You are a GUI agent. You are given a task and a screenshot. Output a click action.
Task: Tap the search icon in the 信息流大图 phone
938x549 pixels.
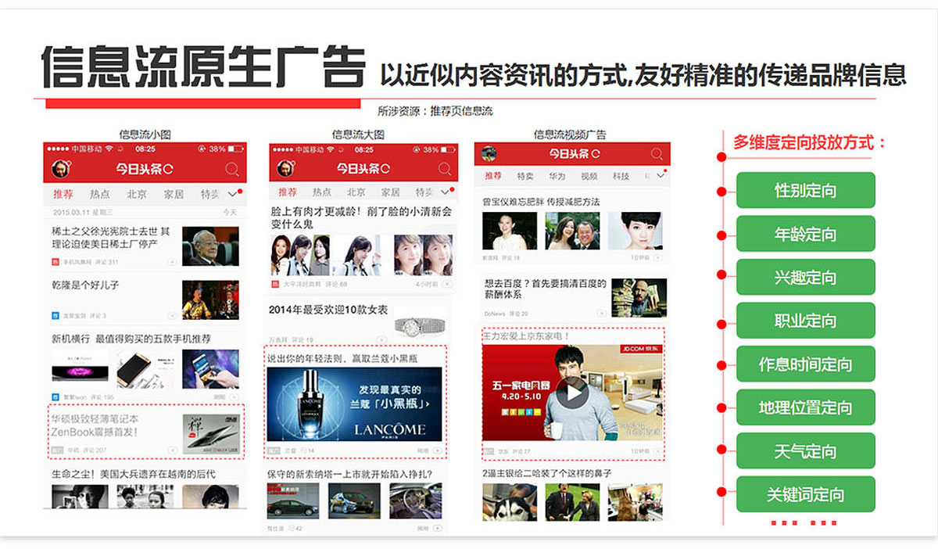click(x=445, y=169)
